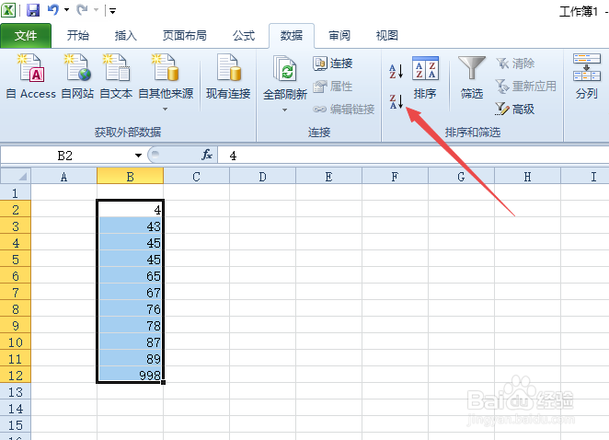Switch to the 审阅 tab
This screenshot has width=609, height=440.
[339, 36]
